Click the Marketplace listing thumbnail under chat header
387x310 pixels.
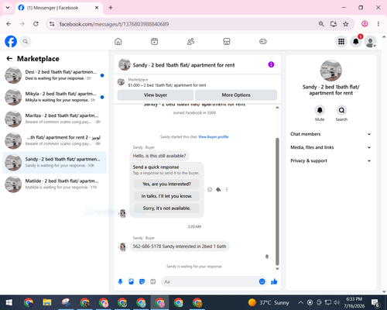121,82
